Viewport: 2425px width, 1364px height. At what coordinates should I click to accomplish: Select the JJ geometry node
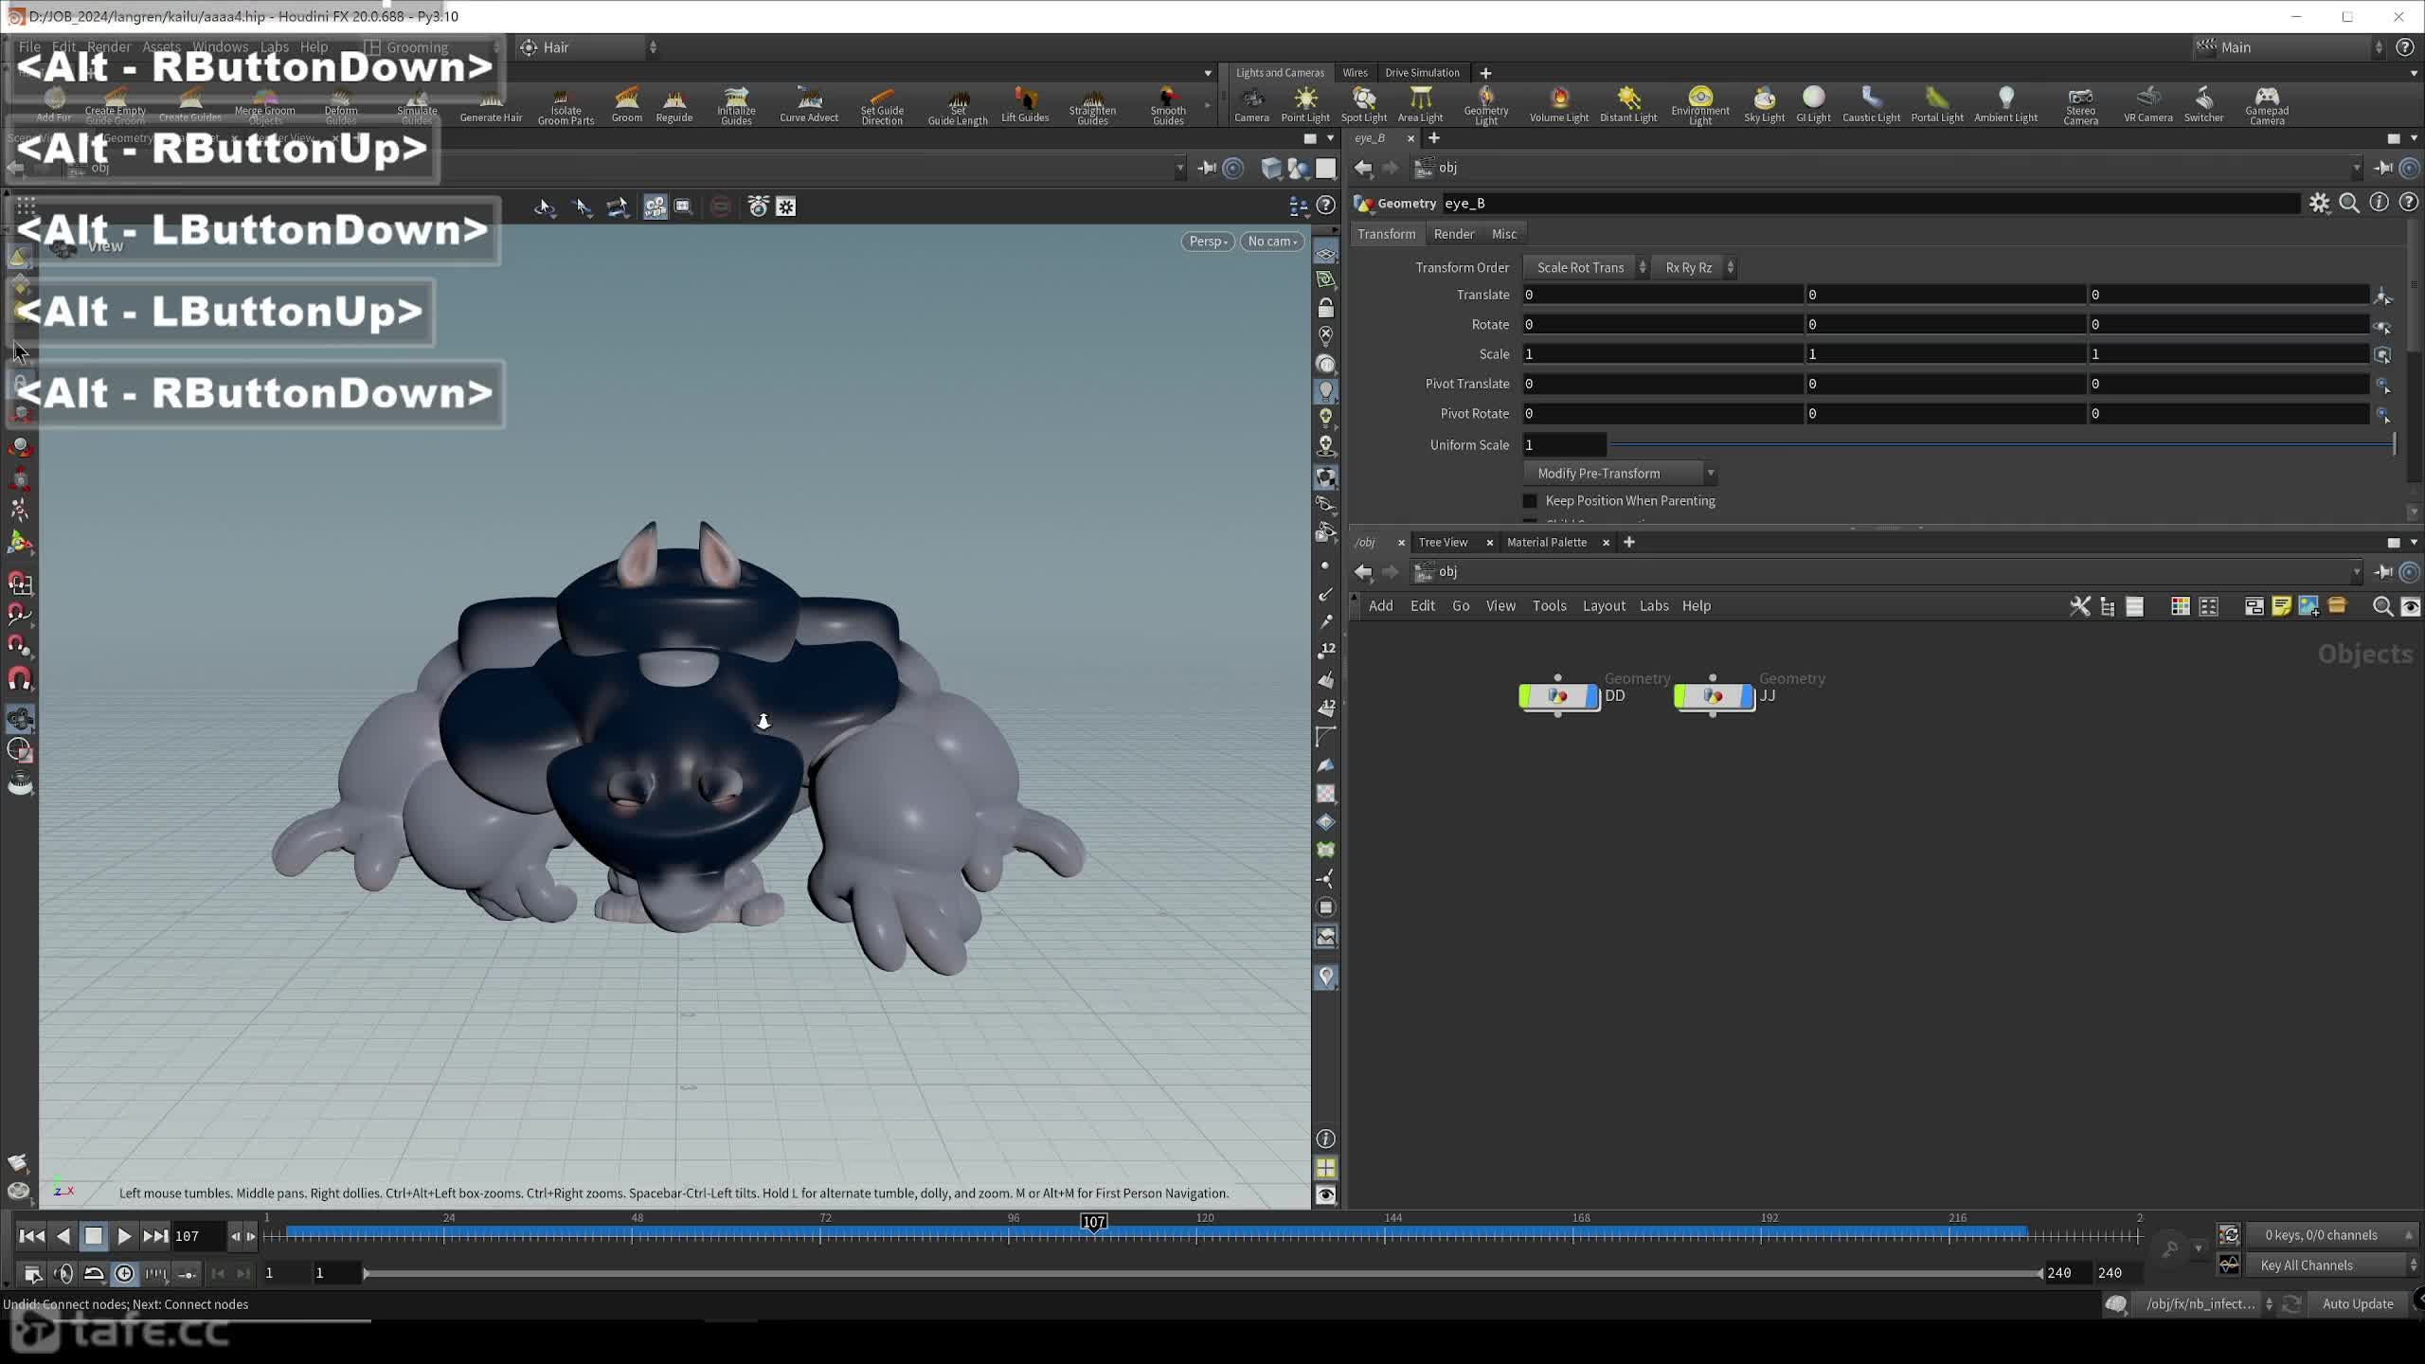click(x=1714, y=696)
